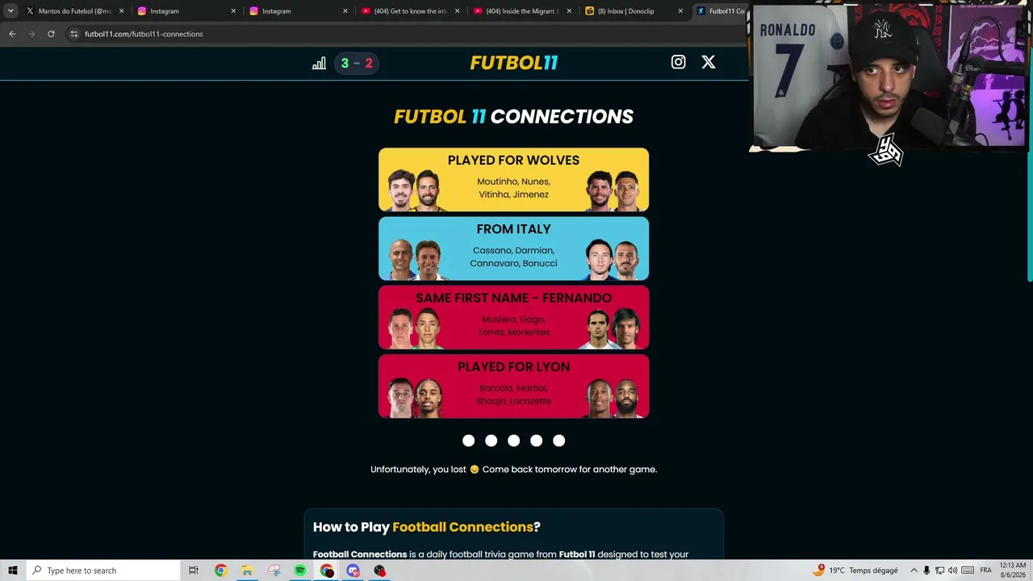Click the left player photos in Italy card

[x=415, y=259]
